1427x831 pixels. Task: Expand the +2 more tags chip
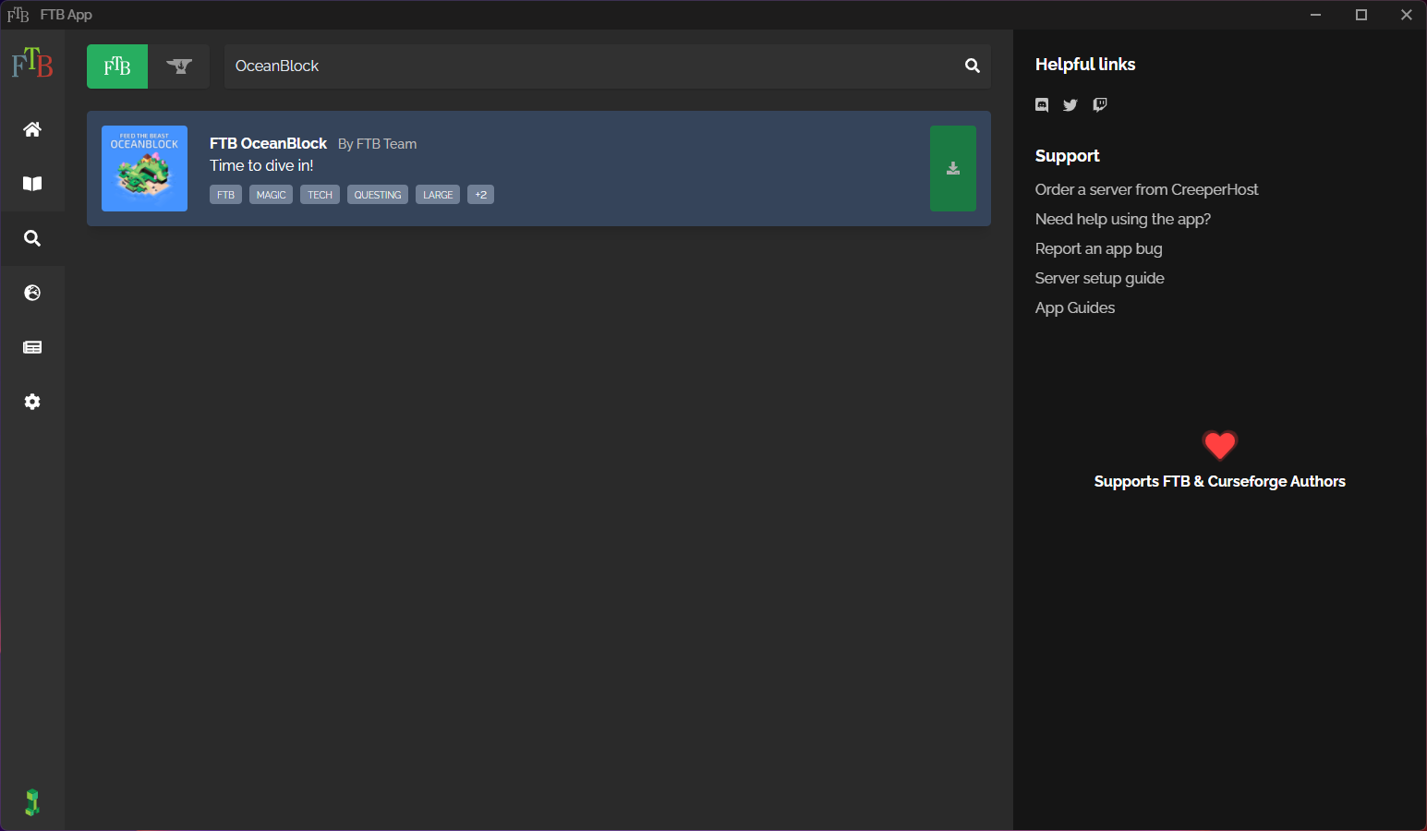tap(480, 195)
